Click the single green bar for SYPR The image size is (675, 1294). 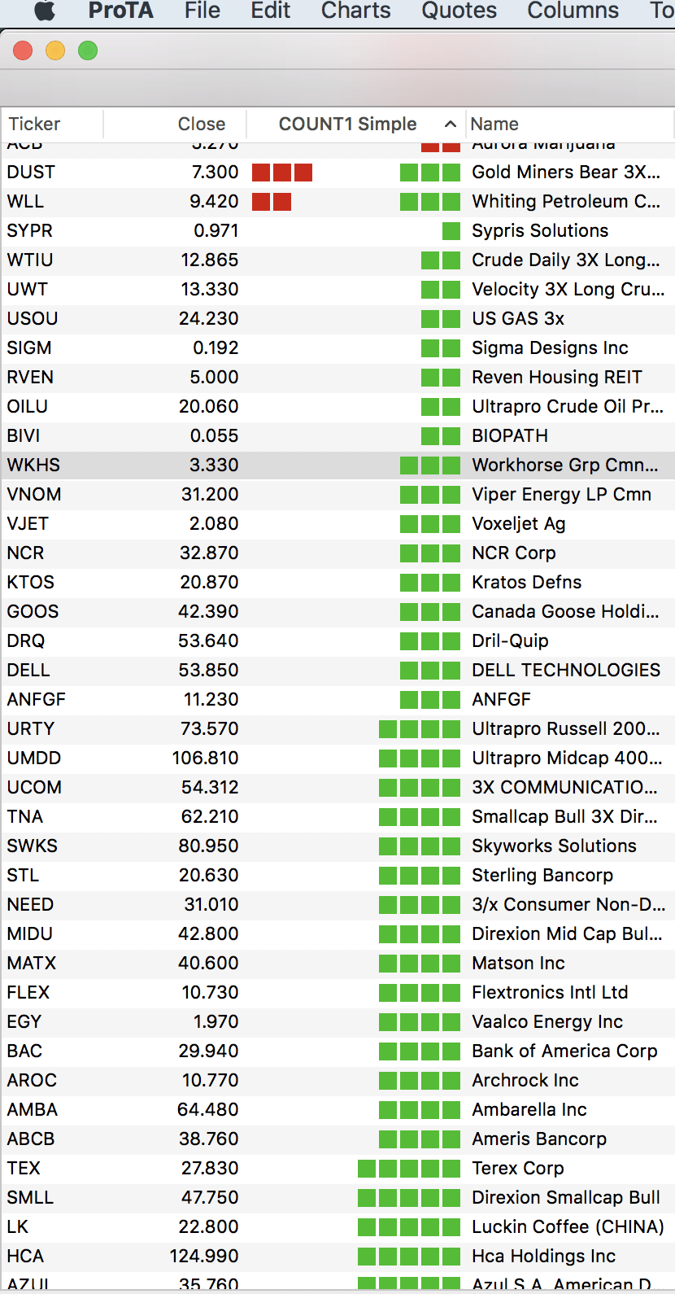tap(451, 231)
